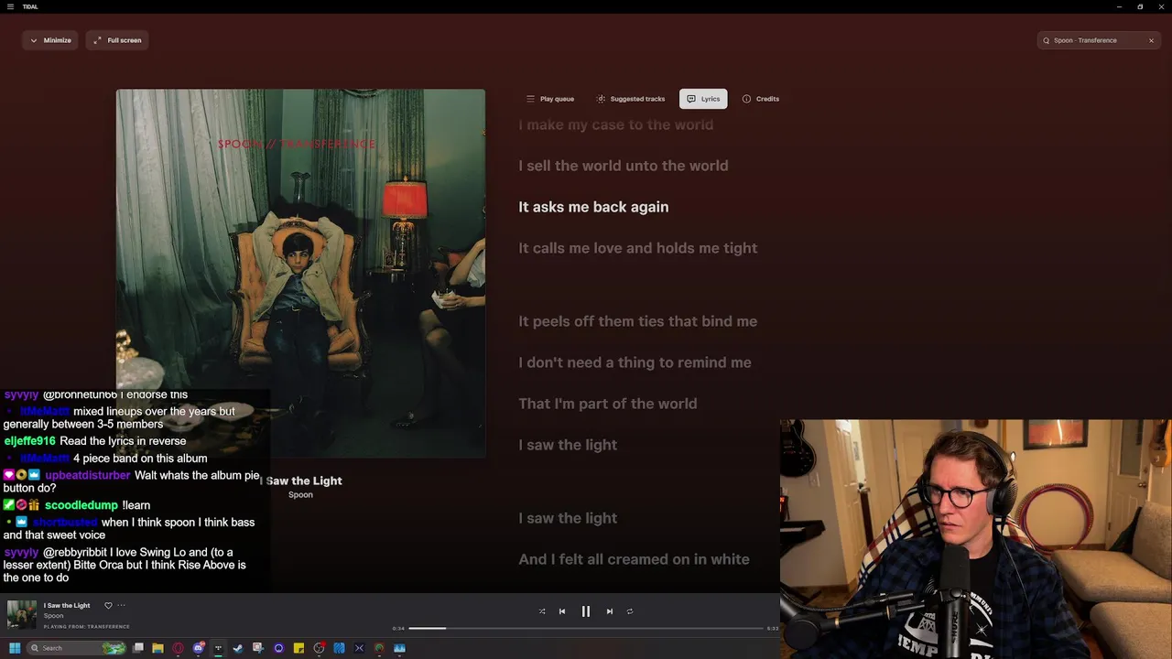Click the search field with Spoon - Transference

(x=1099, y=40)
